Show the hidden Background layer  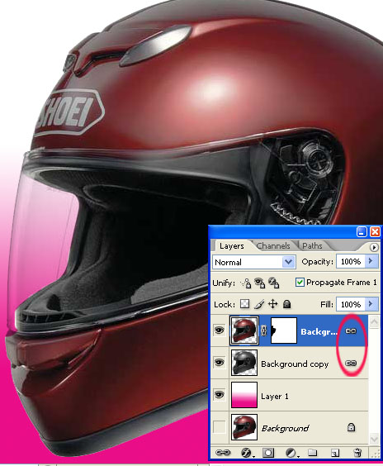click(x=219, y=427)
